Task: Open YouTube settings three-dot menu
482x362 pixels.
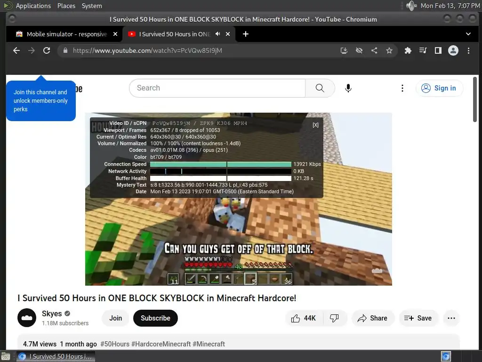Action: (402, 88)
